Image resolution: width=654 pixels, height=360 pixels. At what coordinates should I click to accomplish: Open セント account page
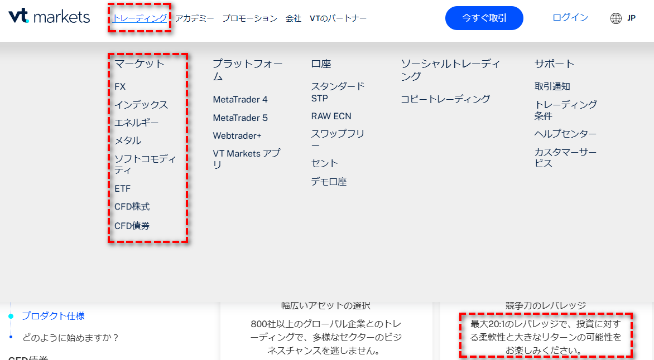click(325, 163)
